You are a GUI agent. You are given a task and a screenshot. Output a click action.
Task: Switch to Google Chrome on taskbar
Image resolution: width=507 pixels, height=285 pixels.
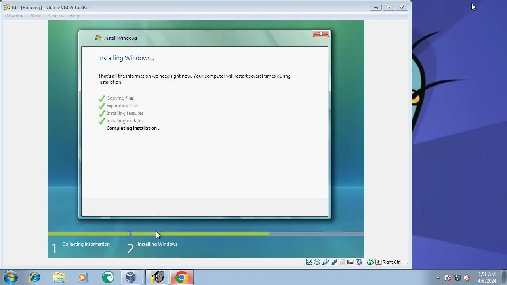pyautogui.click(x=181, y=277)
